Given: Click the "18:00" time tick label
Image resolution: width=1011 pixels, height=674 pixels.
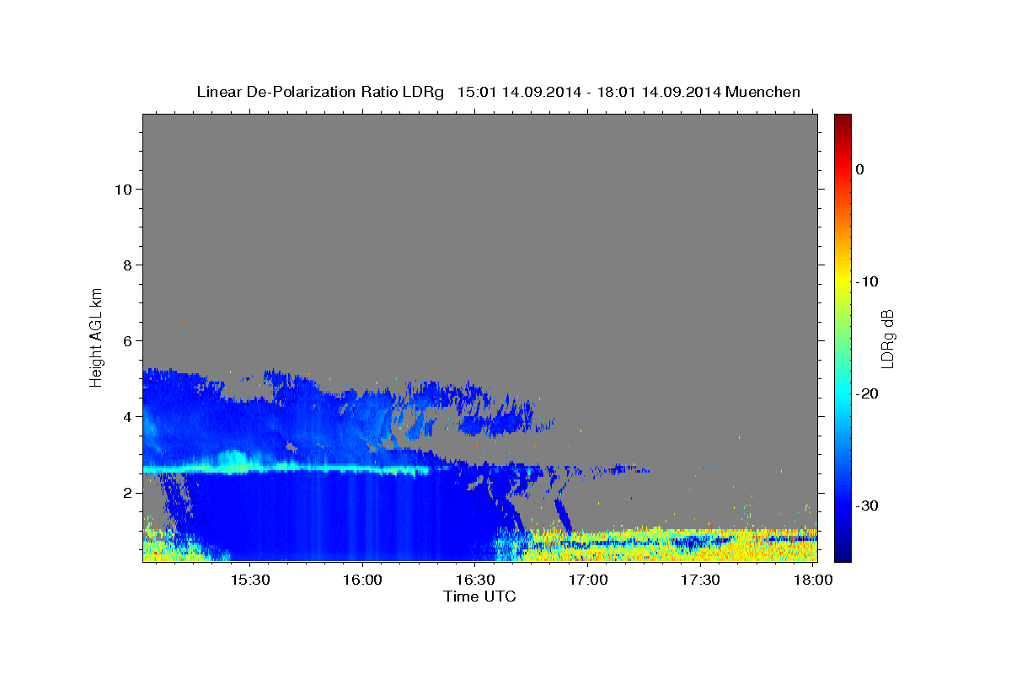Looking at the screenshot, I should click(x=812, y=580).
